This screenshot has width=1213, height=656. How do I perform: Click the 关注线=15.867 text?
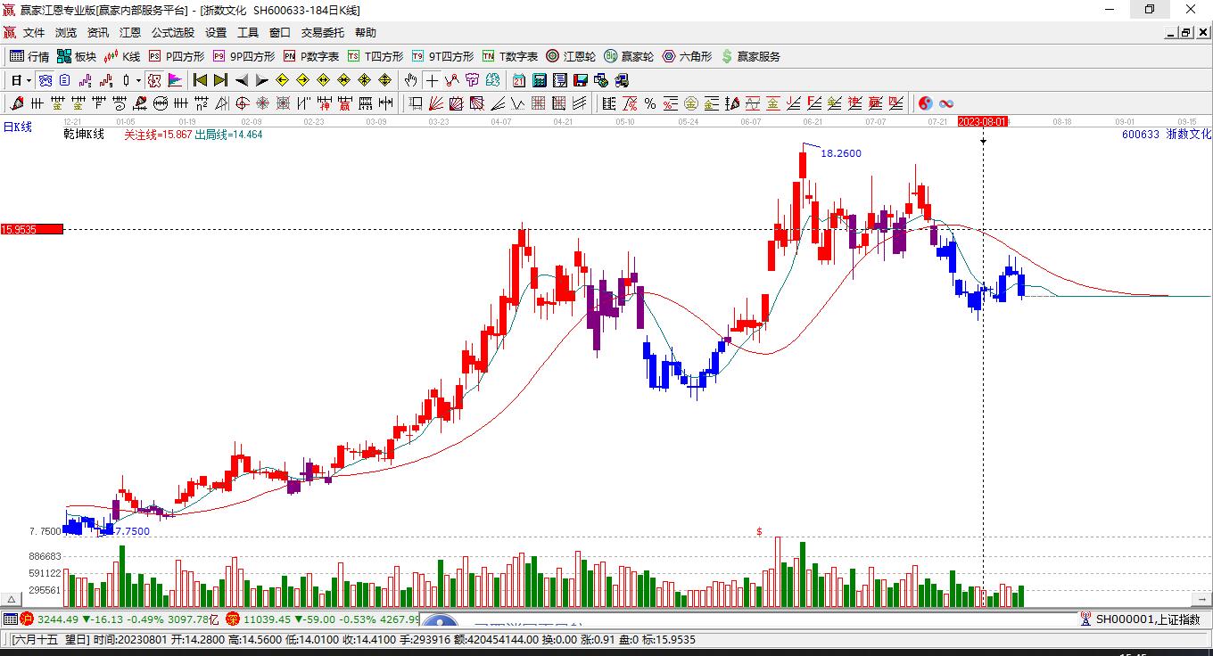158,134
